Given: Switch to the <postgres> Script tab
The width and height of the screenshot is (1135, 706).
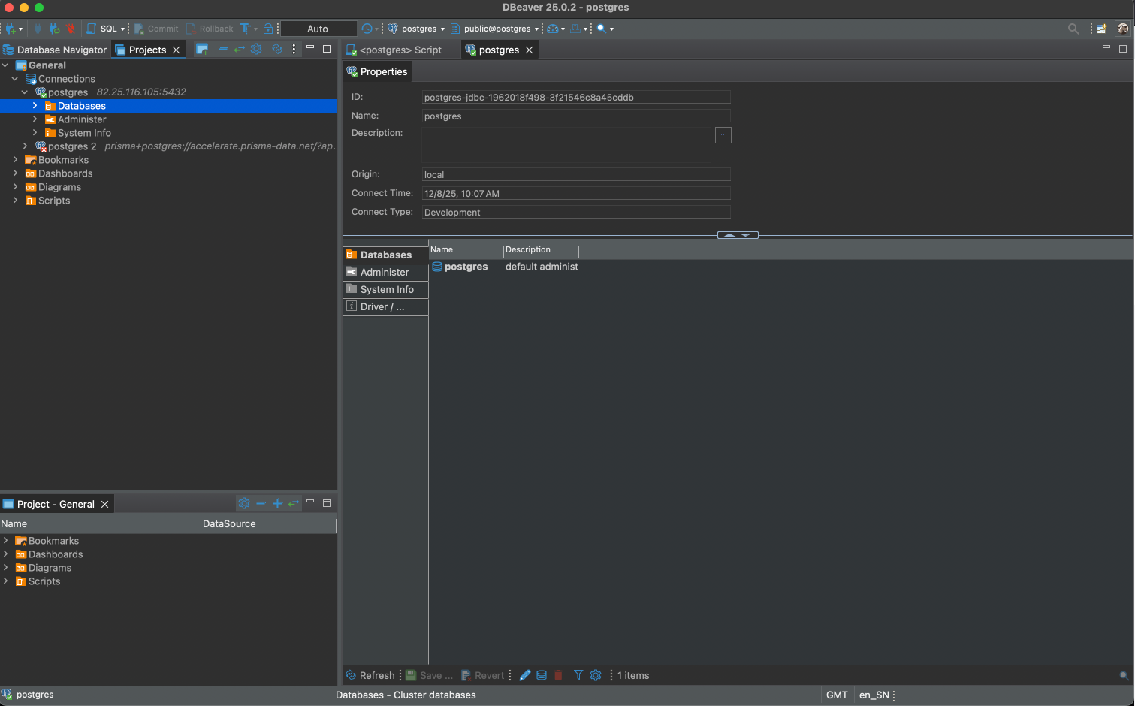Looking at the screenshot, I should [x=400, y=50].
